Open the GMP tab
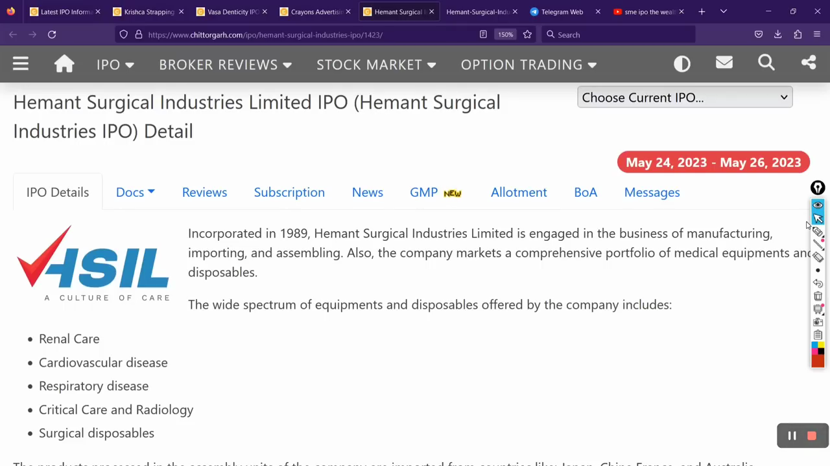 [x=435, y=192]
